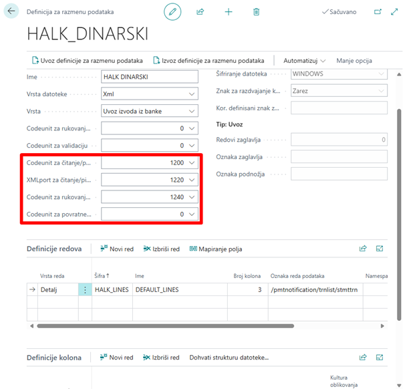Click the expand fullscreen arrows icon
The width and height of the screenshot is (417, 389).
click(x=394, y=12)
